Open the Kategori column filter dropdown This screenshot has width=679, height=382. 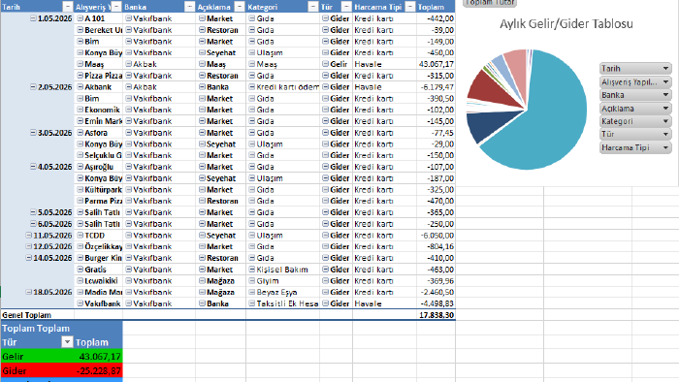click(x=313, y=7)
